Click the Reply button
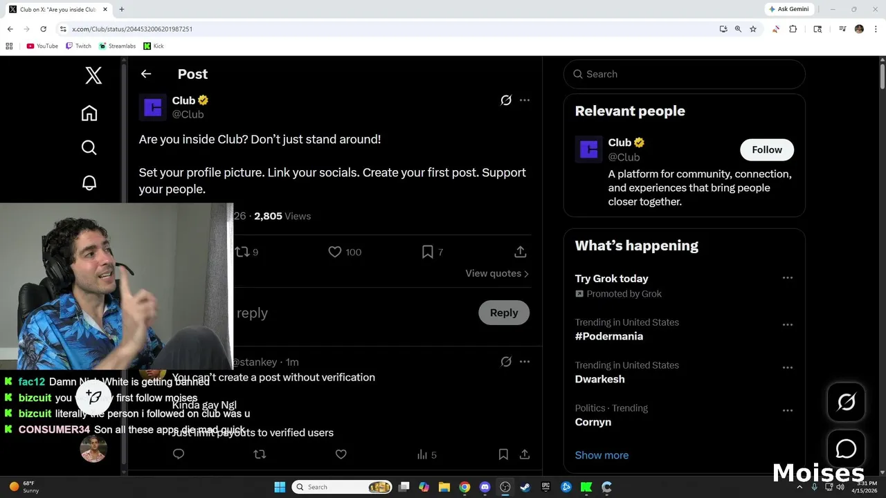Image resolution: width=886 pixels, height=498 pixels. point(504,313)
